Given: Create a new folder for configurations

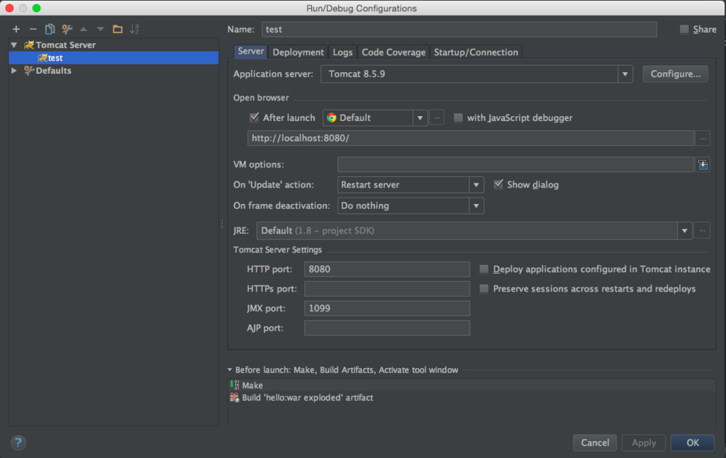Looking at the screenshot, I should 118,29.
